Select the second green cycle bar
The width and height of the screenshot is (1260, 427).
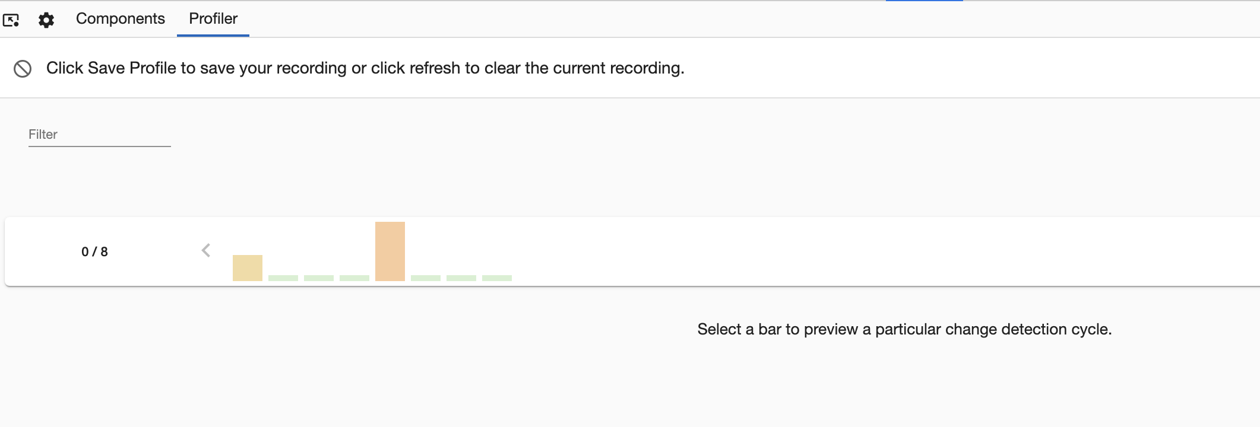click(318, 277)
